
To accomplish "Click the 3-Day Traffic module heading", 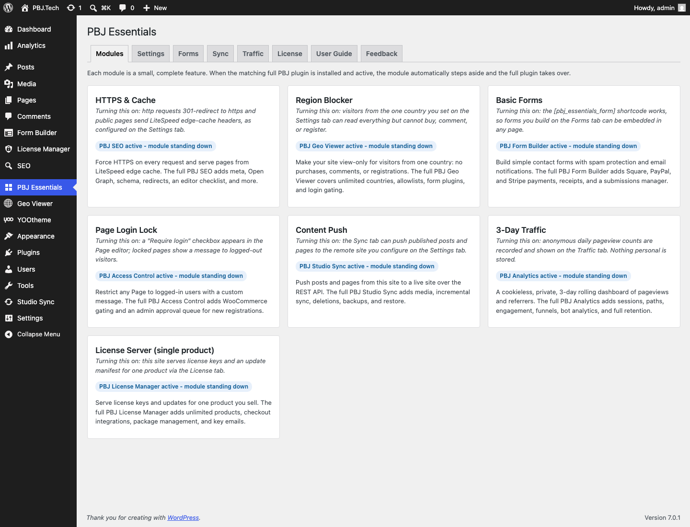I will 521,230.
